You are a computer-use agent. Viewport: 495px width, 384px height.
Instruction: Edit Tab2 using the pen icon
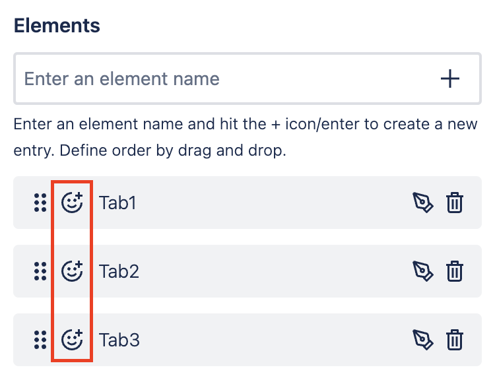(422, 271)
